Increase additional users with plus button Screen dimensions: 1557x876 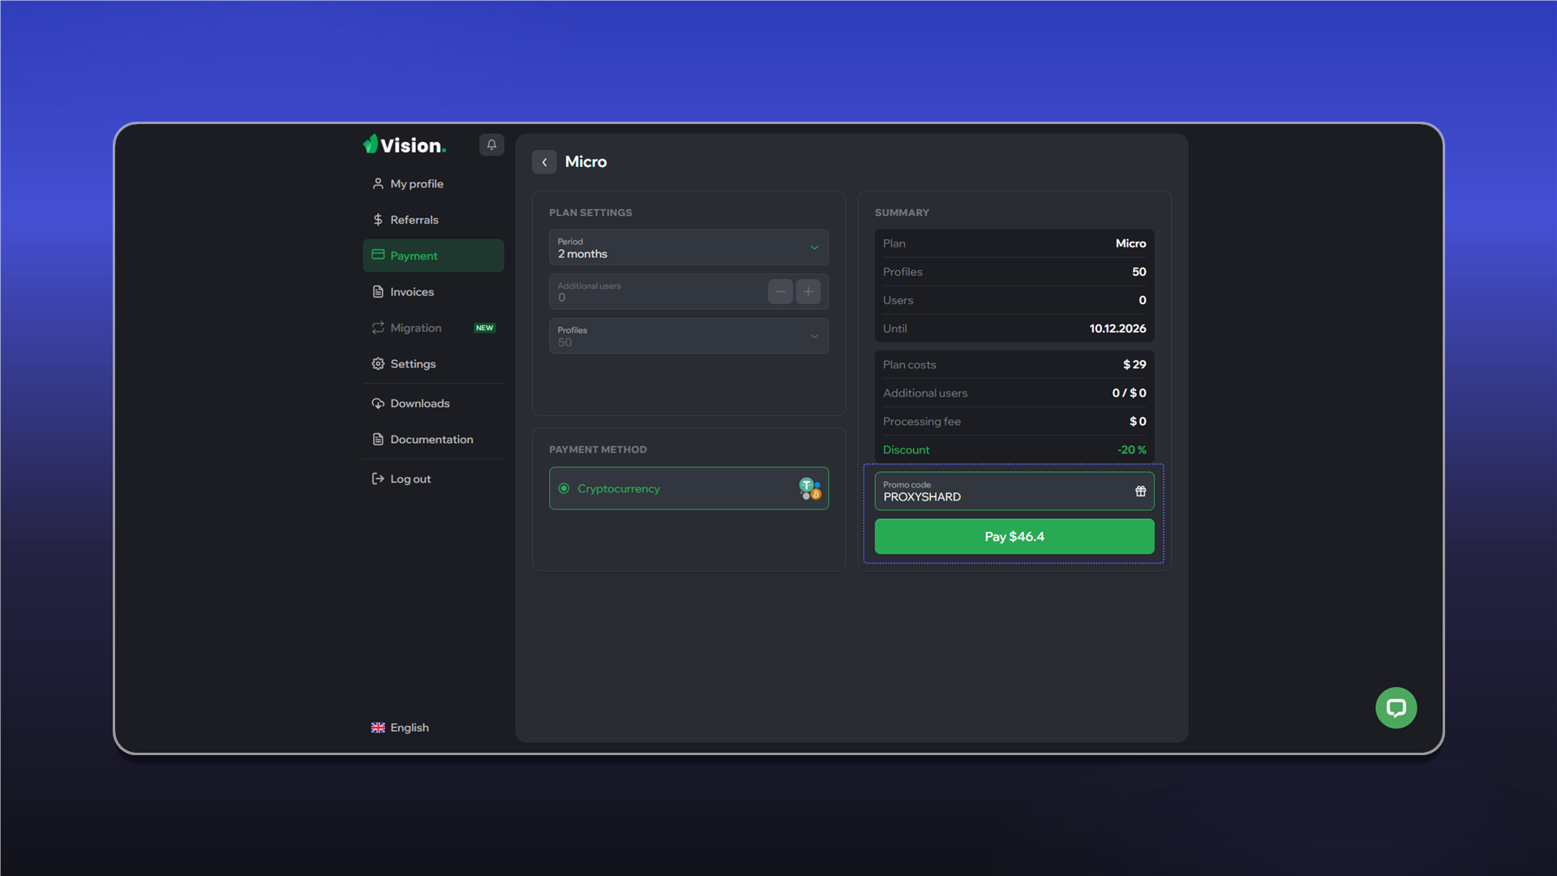[809, 292]
